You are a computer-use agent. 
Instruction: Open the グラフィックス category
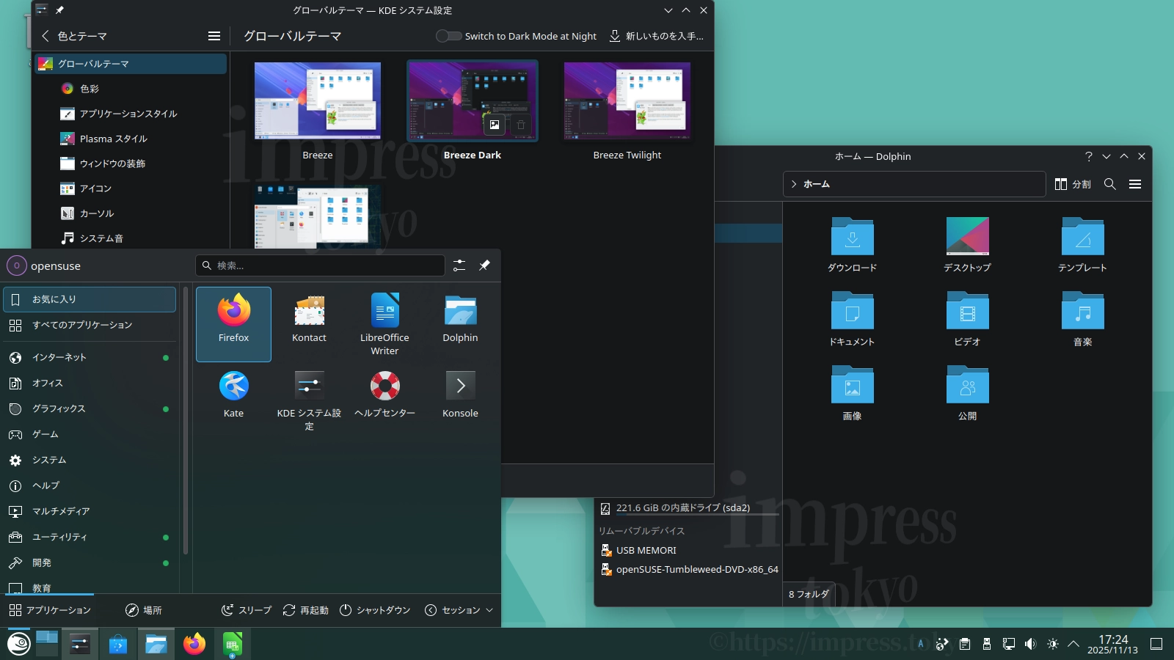coord(90,408)
